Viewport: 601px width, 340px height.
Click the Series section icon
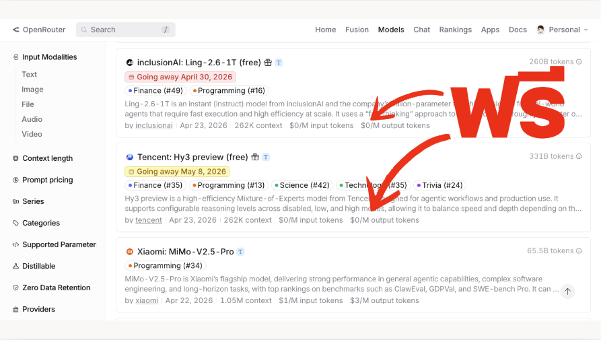point(15,201)
